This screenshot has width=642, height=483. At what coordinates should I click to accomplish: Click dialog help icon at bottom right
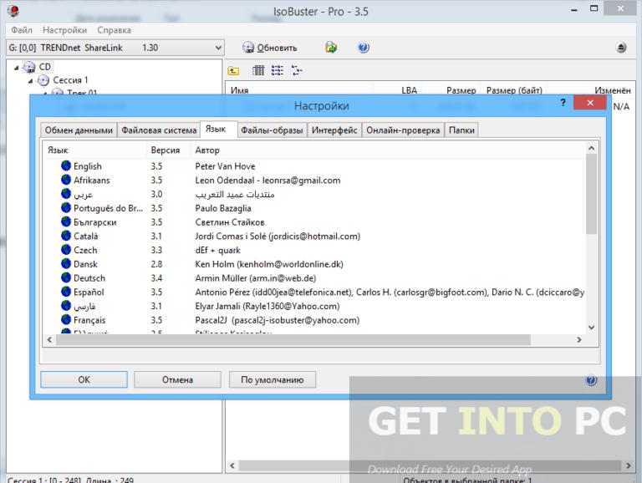[591, 380]
